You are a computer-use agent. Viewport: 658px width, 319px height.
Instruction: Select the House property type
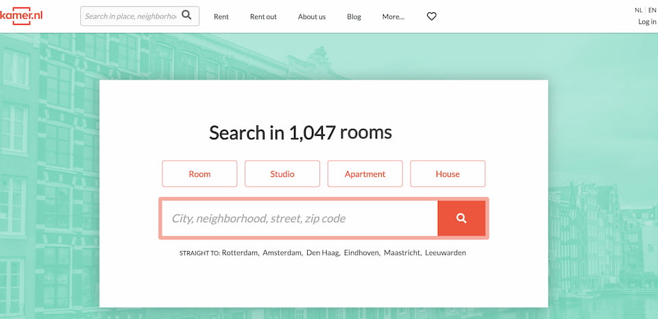pos(448,174)
